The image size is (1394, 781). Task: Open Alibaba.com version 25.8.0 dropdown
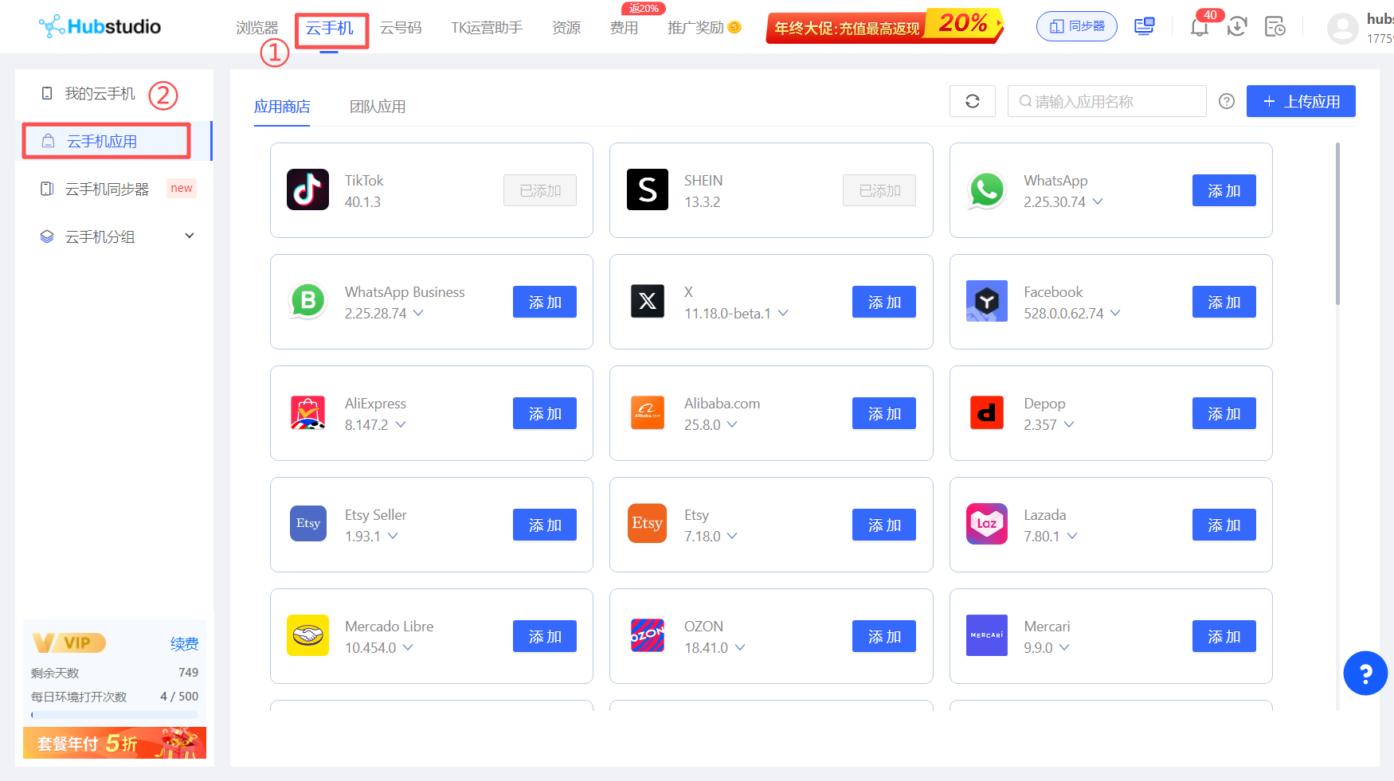(x=732, y=424)
